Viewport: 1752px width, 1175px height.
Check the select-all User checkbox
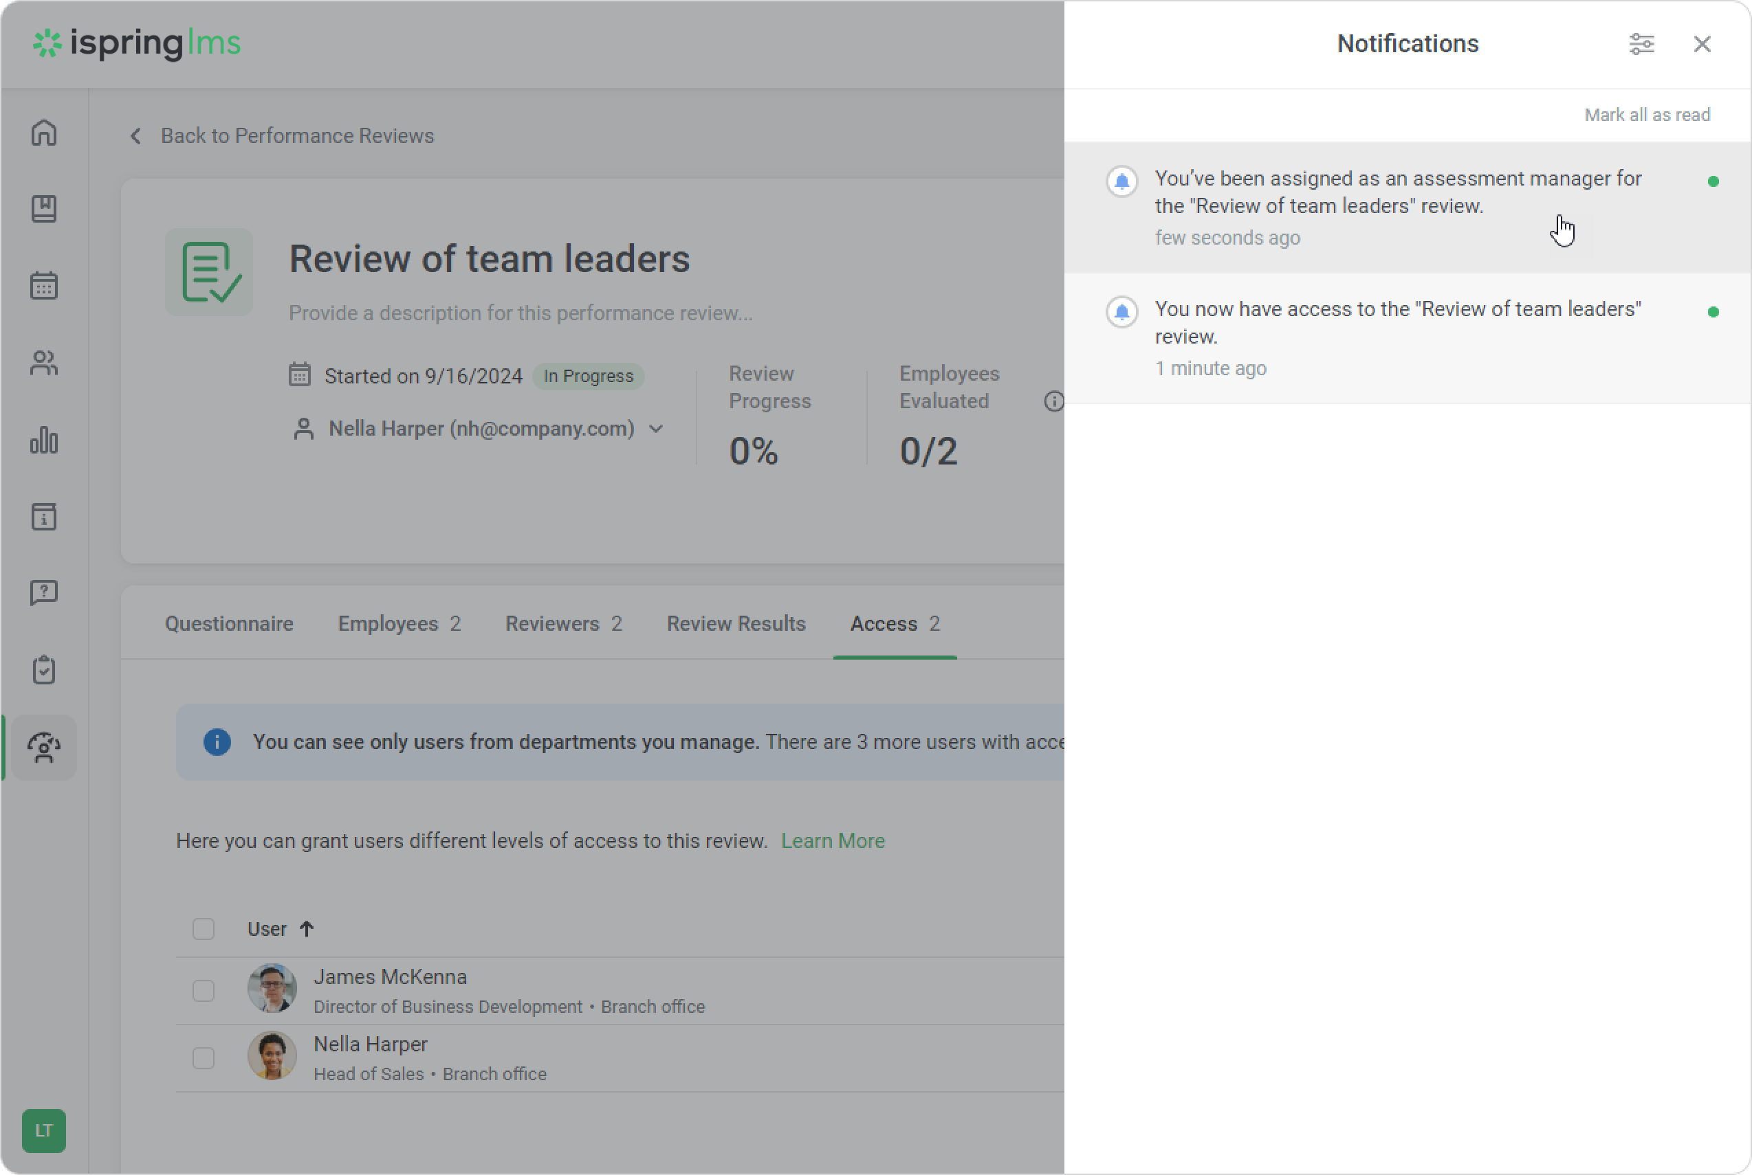click(x=203, y=929)
